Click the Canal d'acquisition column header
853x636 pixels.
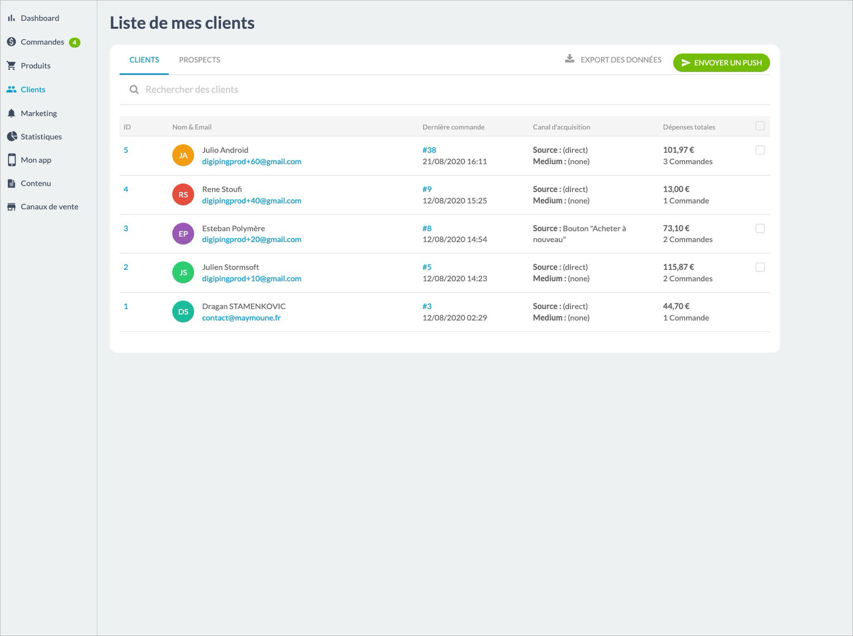tap(561, 127)
